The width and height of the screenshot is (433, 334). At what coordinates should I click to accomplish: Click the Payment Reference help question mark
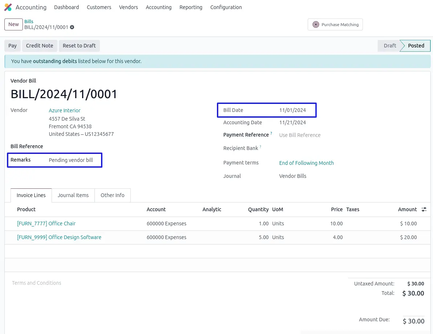point(271,134)
